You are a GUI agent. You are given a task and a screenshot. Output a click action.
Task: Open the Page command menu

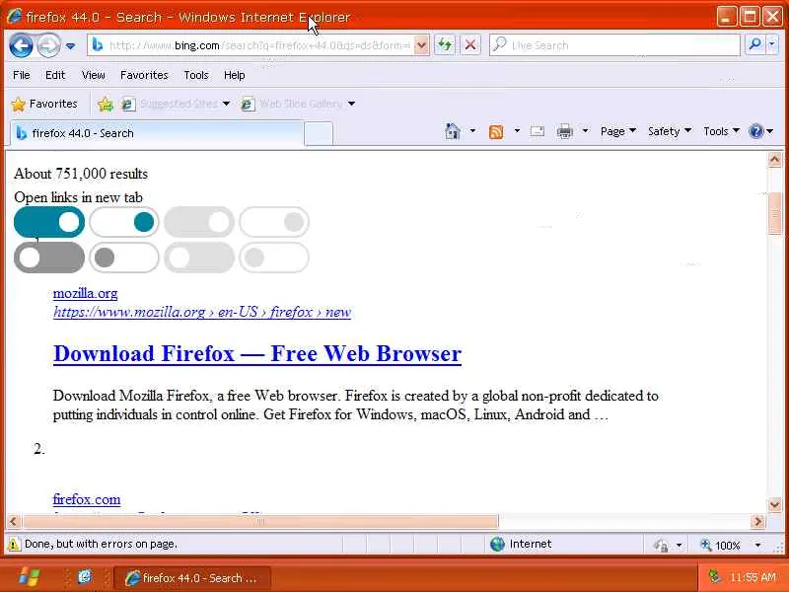click(618, 131)
